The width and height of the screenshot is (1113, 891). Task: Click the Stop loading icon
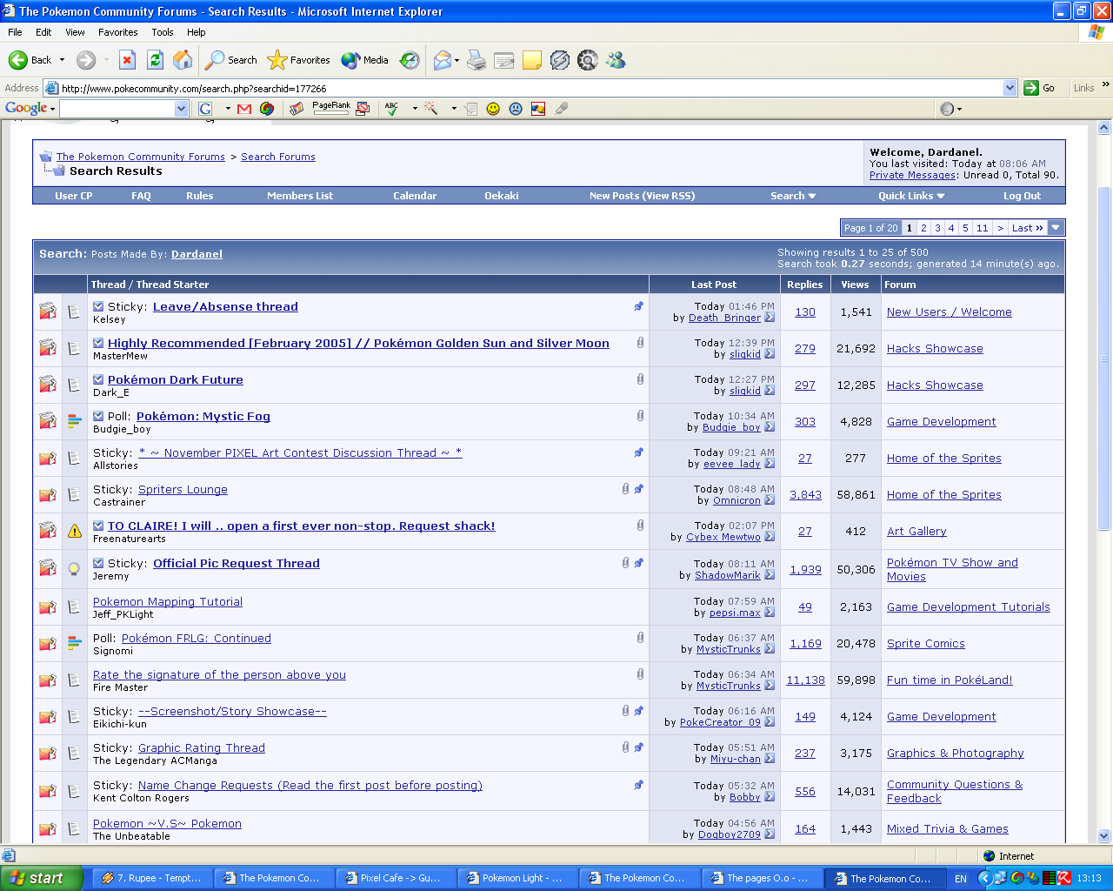127,60
